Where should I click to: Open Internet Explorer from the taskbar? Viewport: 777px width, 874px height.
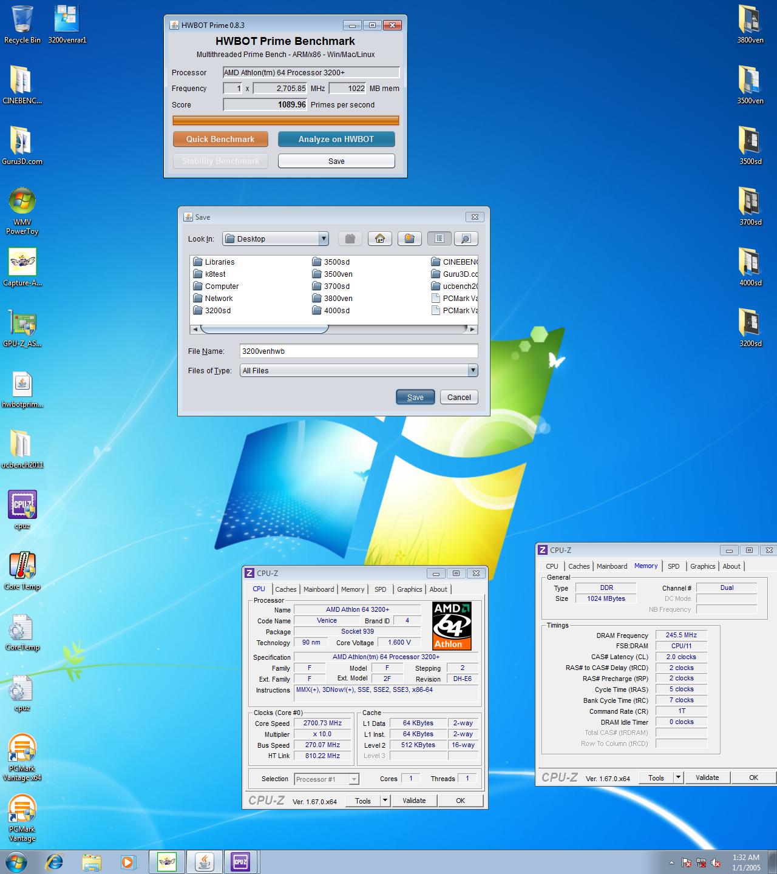tap(54, 862)
